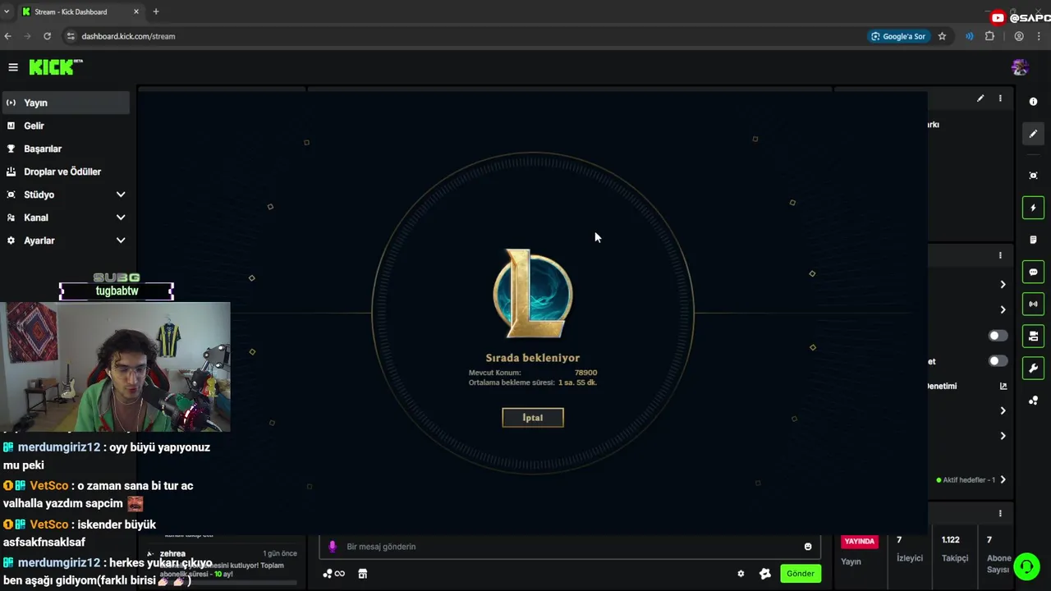
Task: Open the stats panel three-dot menu
Action: [1000, 513]
